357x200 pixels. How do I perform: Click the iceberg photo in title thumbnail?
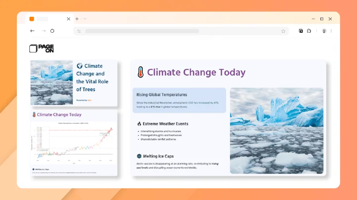click(52, 83)
